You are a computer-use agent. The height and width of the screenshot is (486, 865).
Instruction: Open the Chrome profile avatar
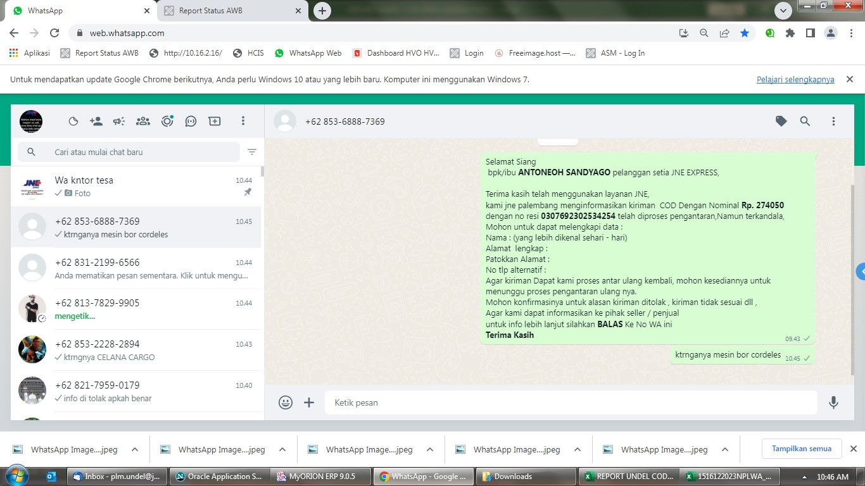tap(831, 33)
